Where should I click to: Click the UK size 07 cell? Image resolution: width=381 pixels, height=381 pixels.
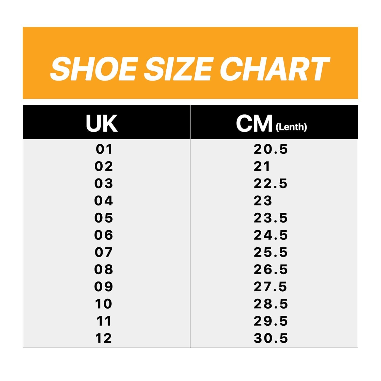point(104,252)
